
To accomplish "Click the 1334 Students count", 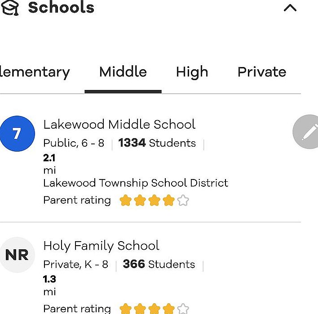I will point(157,143).
